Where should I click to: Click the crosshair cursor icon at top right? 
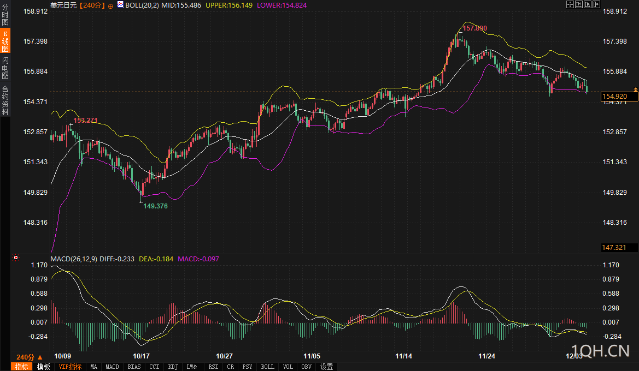pos(569,4)
